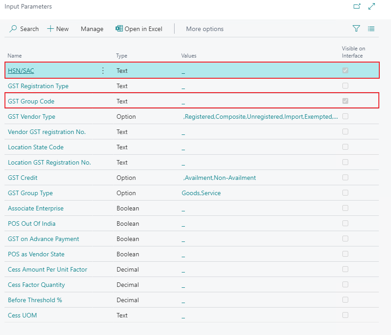Click the Location State Code name
Image resolution: width=391 pixels, height=335 pixels.
36,147
